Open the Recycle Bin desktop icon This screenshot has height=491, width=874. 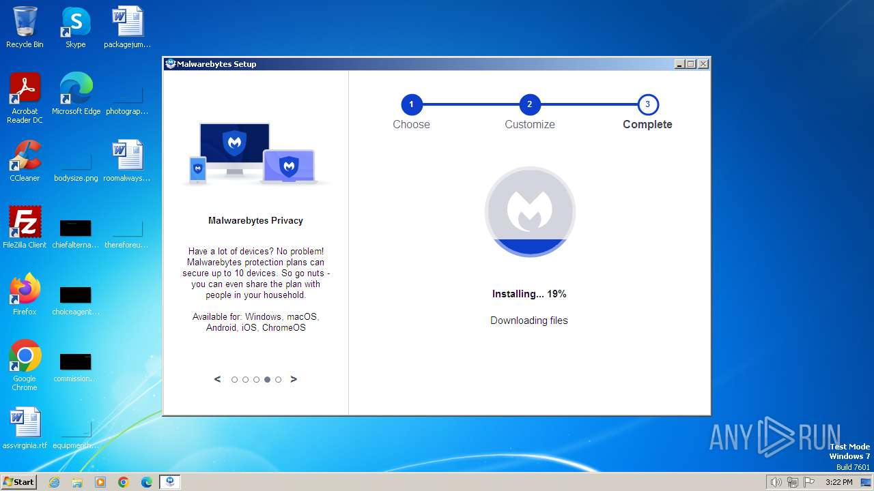(25, 27)
